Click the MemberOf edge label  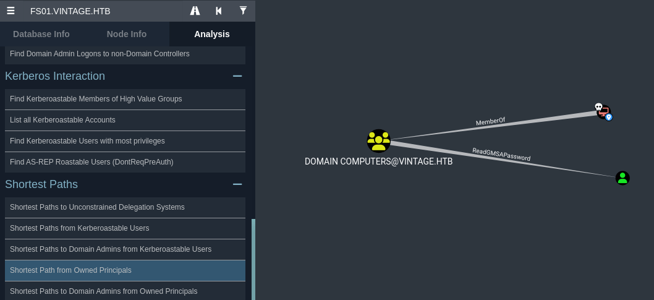[x=491, y=122]
